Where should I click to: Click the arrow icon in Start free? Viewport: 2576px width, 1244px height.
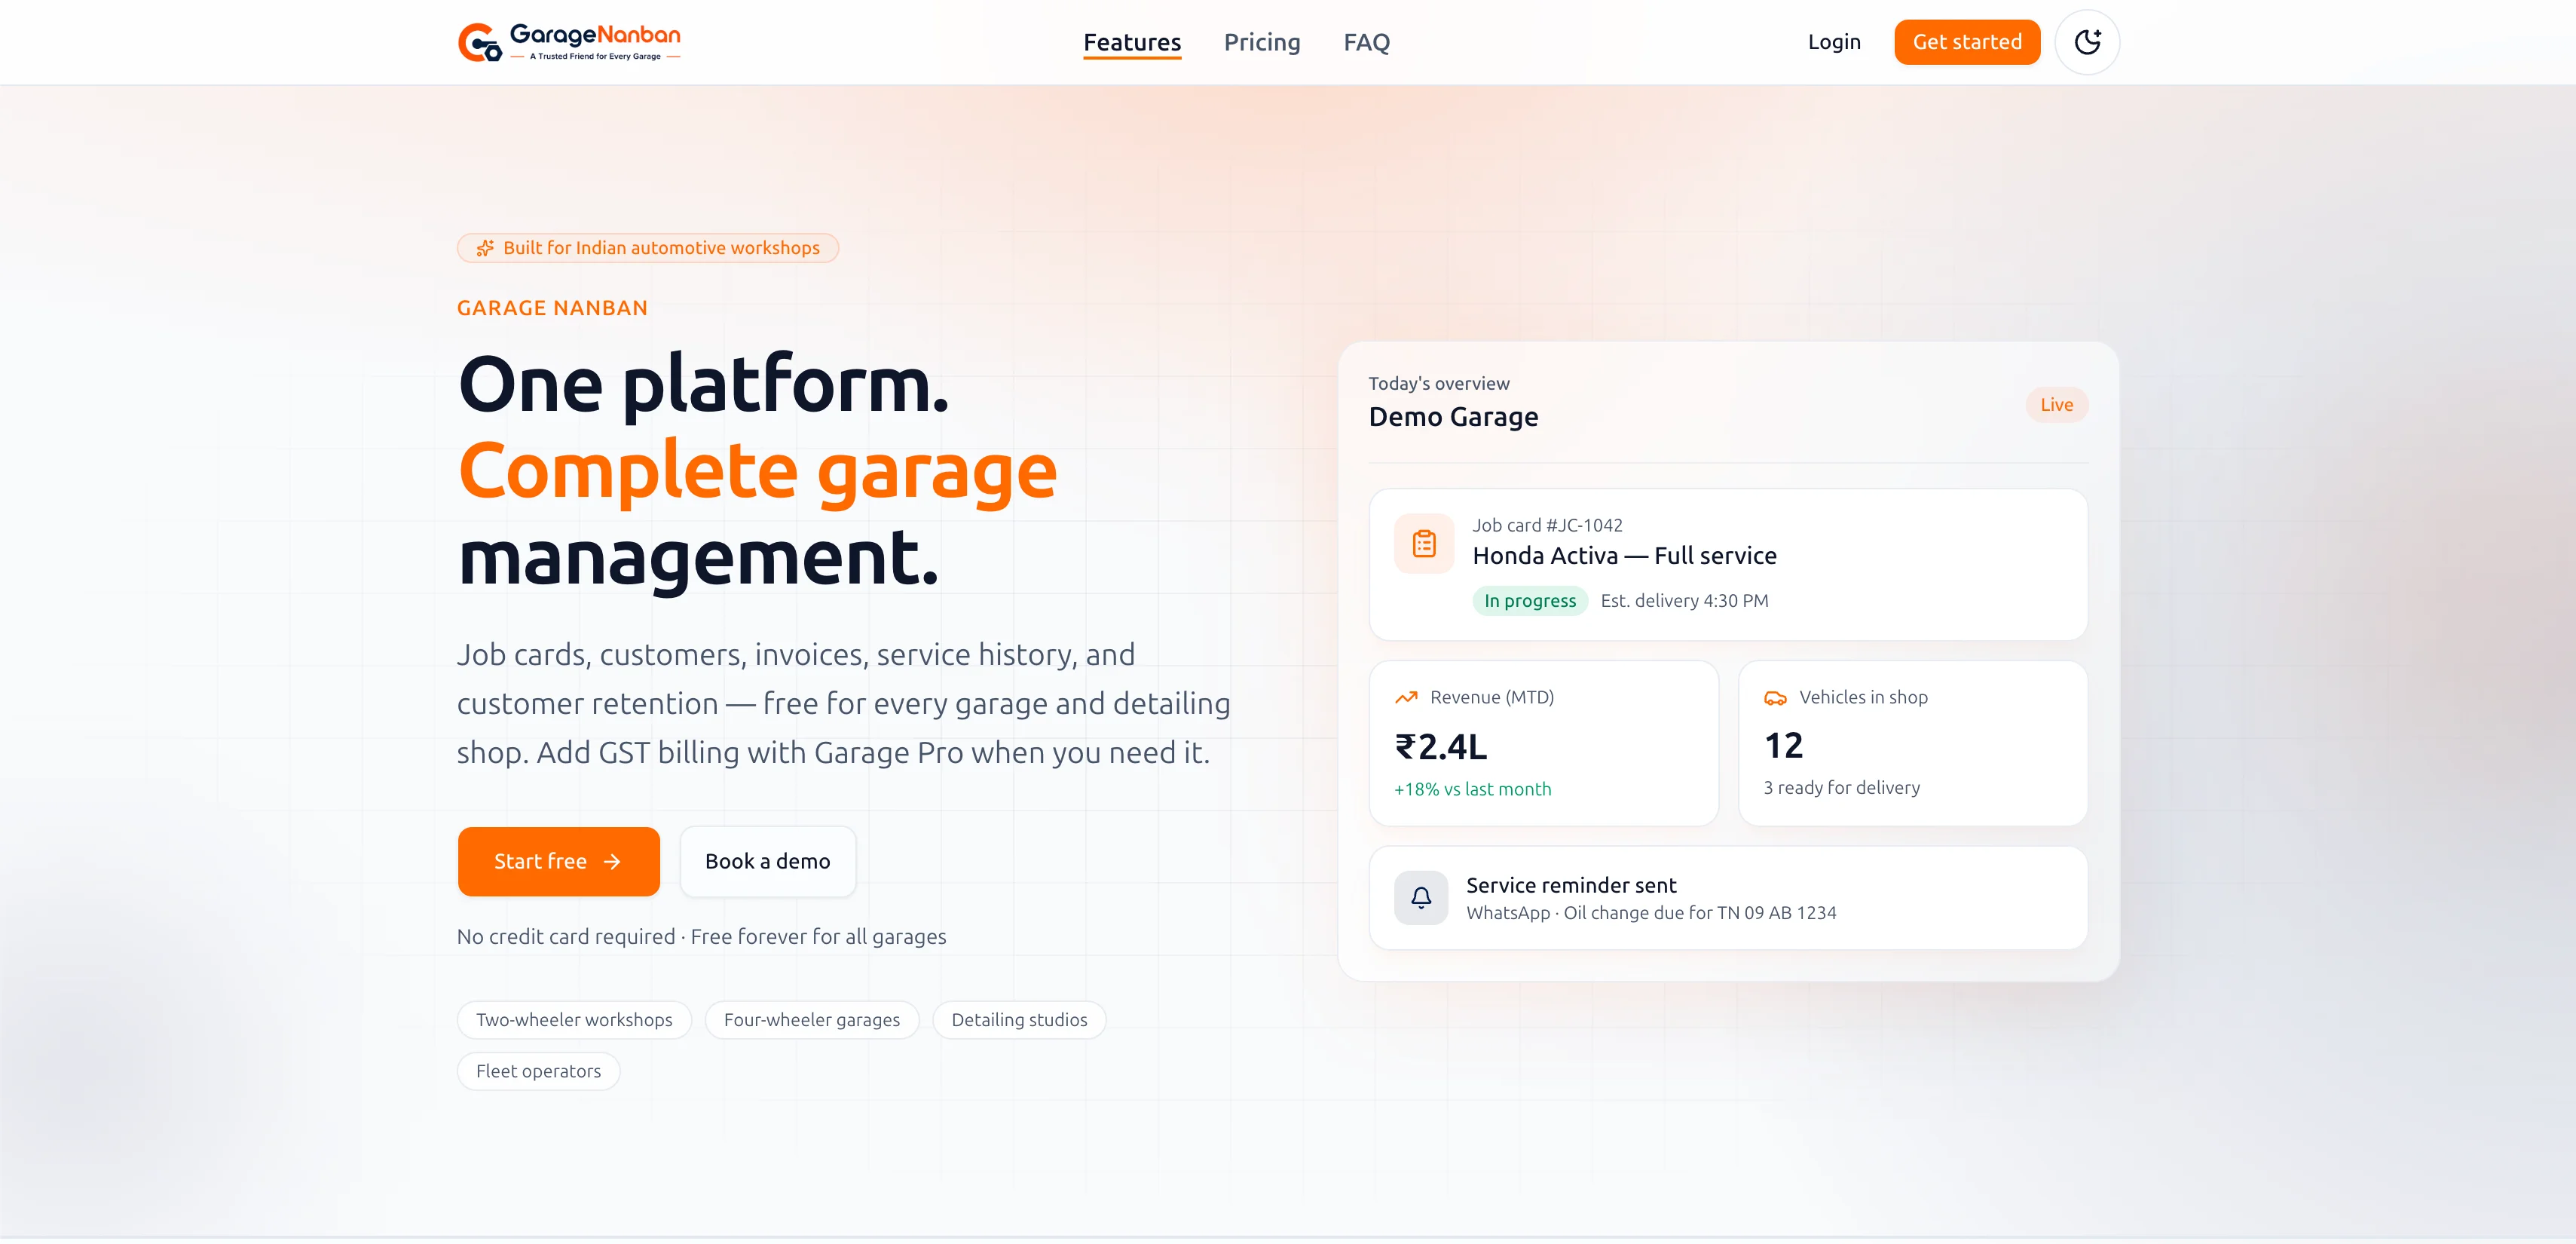pos(612,861)
